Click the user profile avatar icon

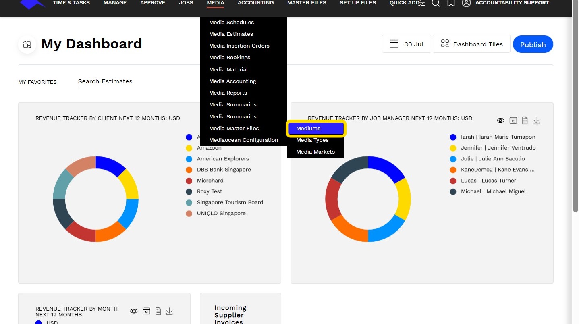point(466,3)
